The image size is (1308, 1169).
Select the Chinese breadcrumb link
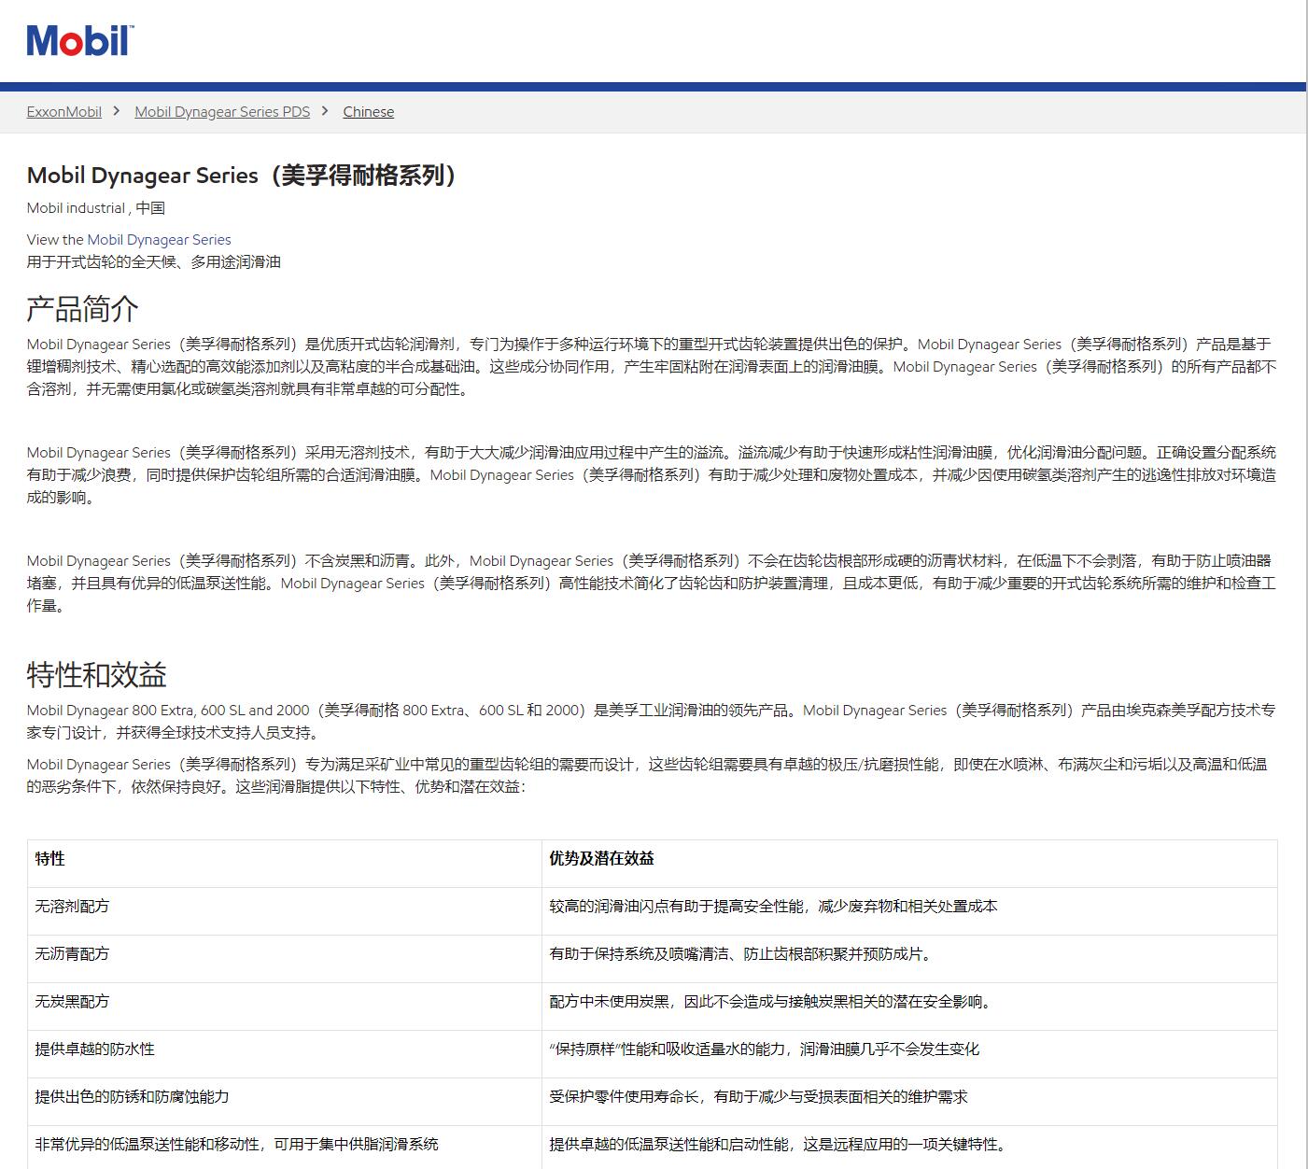(368, 111)
